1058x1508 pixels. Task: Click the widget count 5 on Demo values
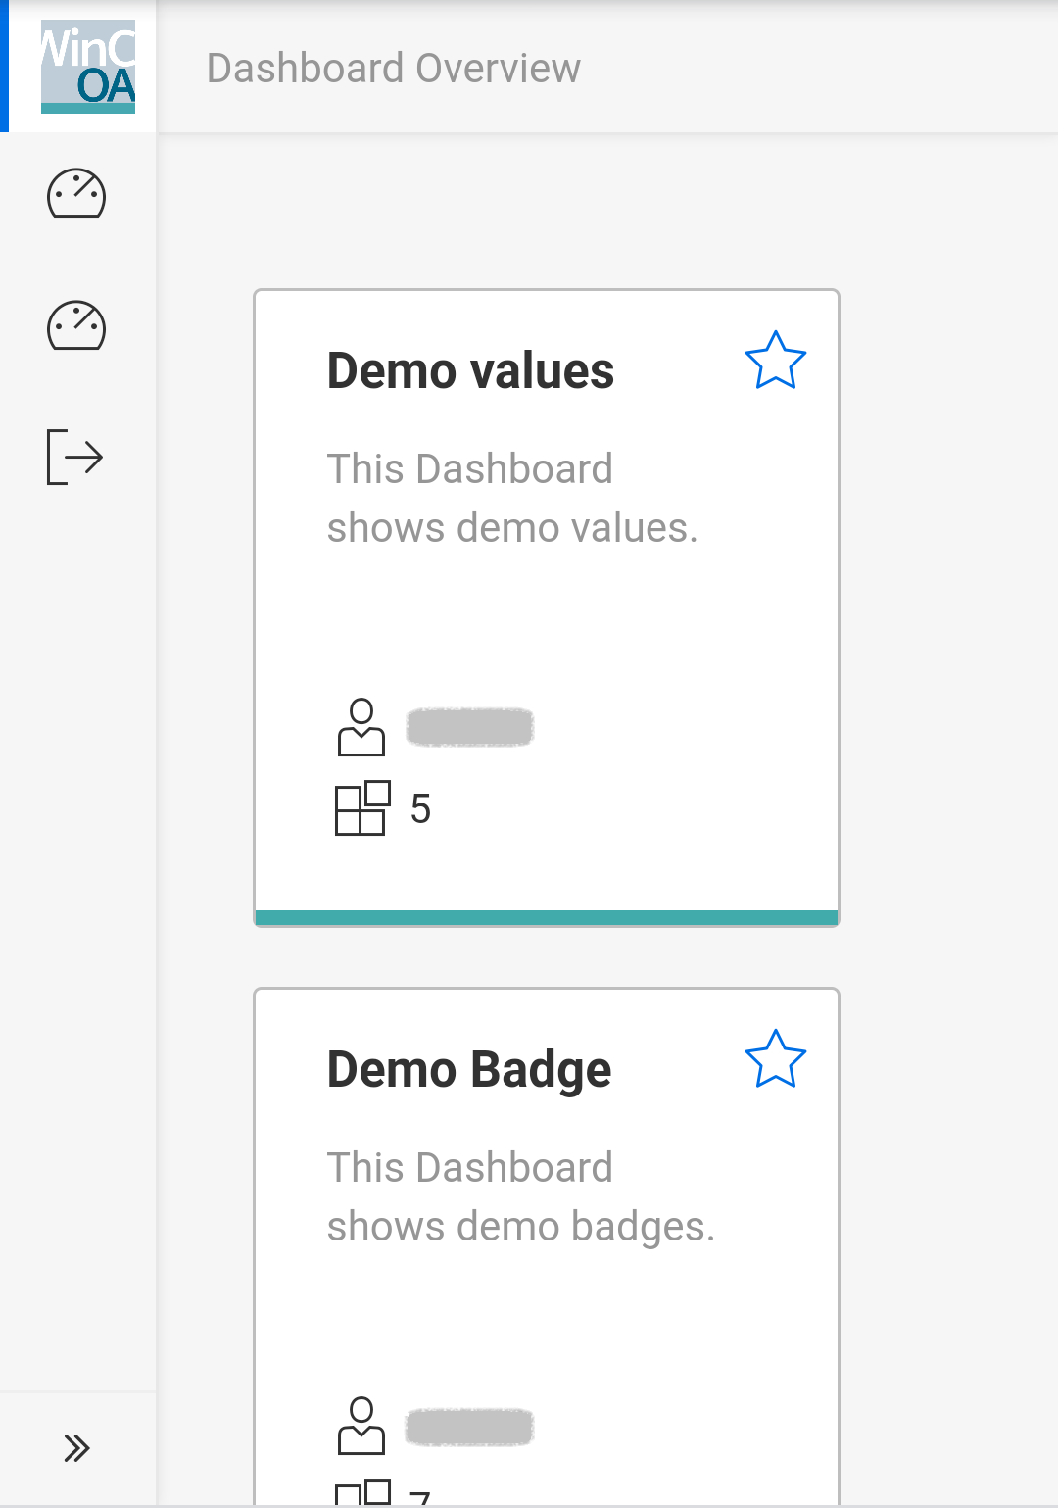click(420, 809)
